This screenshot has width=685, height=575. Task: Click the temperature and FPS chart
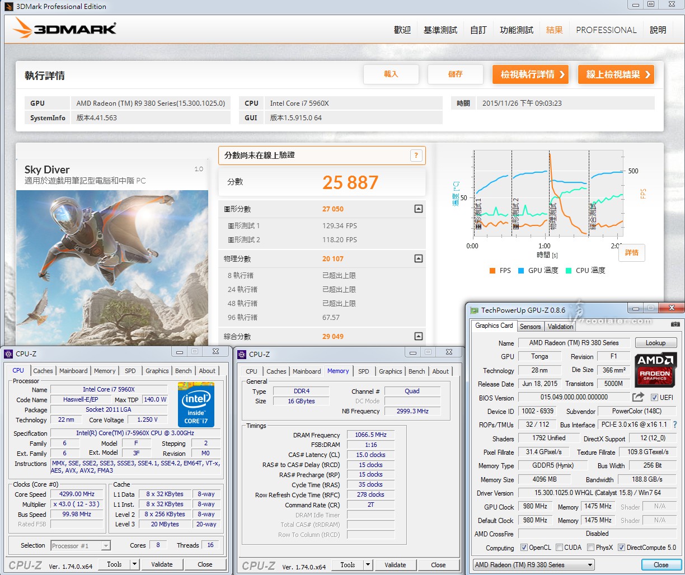point(548,193)
